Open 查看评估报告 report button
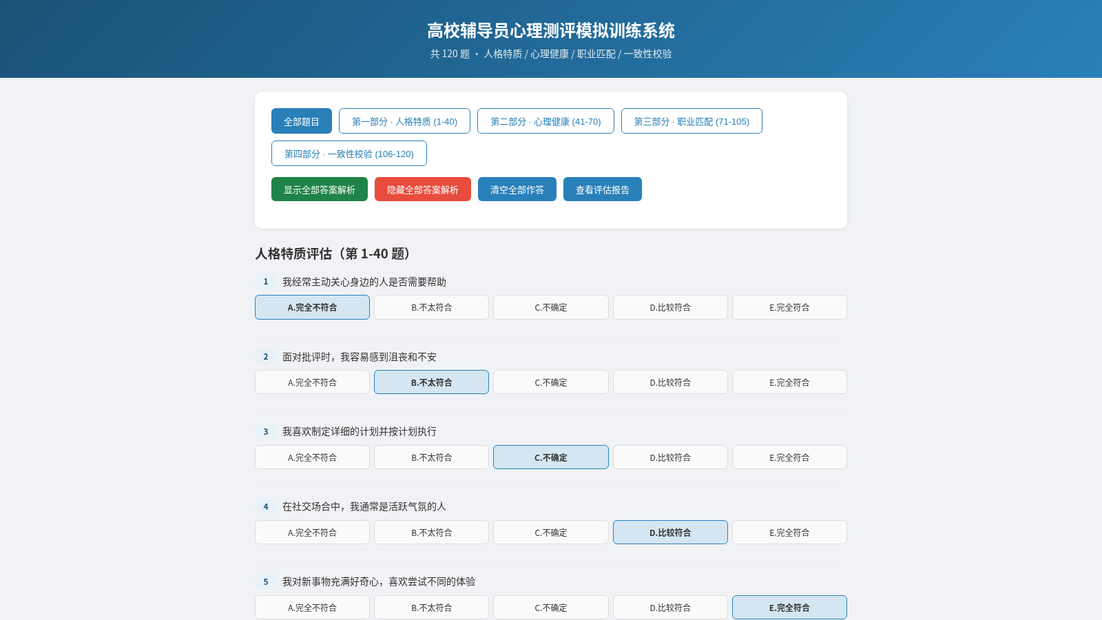This screenshot has width=1102, height=620. tap(603, 189)
